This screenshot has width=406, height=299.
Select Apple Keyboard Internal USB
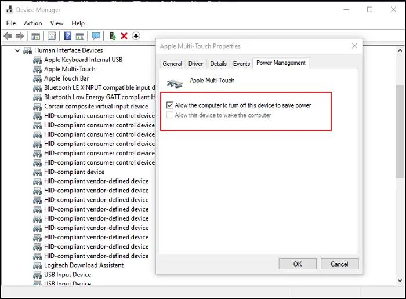coord(83,60)
